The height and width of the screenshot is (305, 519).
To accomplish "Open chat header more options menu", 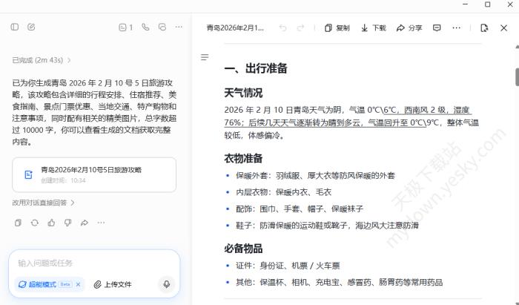I will (179, 27).
